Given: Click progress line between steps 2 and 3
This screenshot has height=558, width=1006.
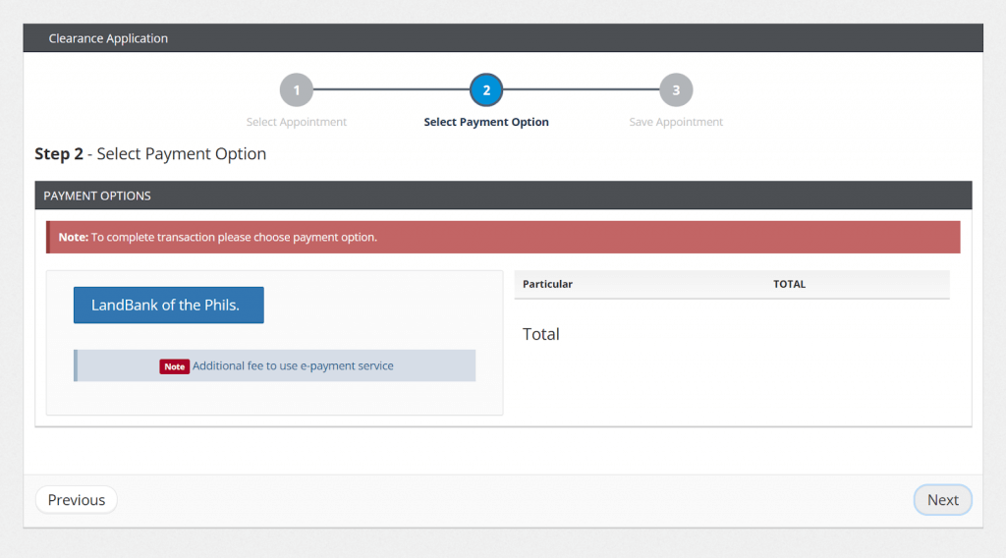Looking at the screenshot, I should pos(582,90).
